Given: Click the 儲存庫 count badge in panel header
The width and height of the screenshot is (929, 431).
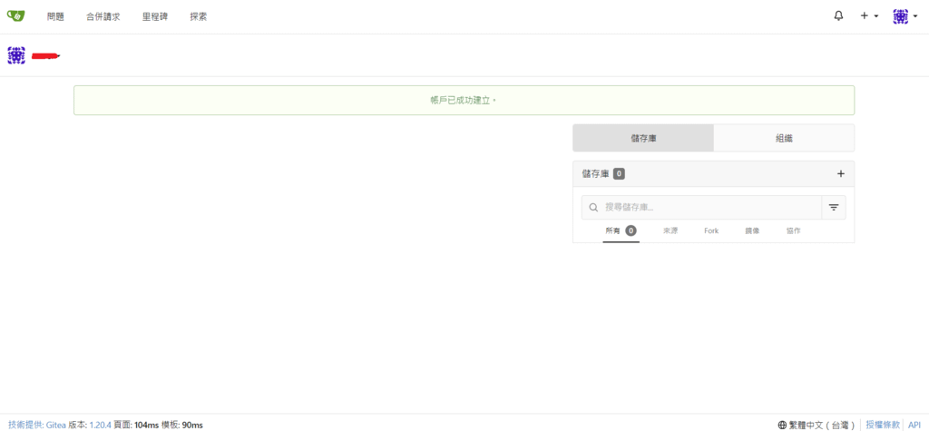Looking at the screenshot, I should coord(619,173).
